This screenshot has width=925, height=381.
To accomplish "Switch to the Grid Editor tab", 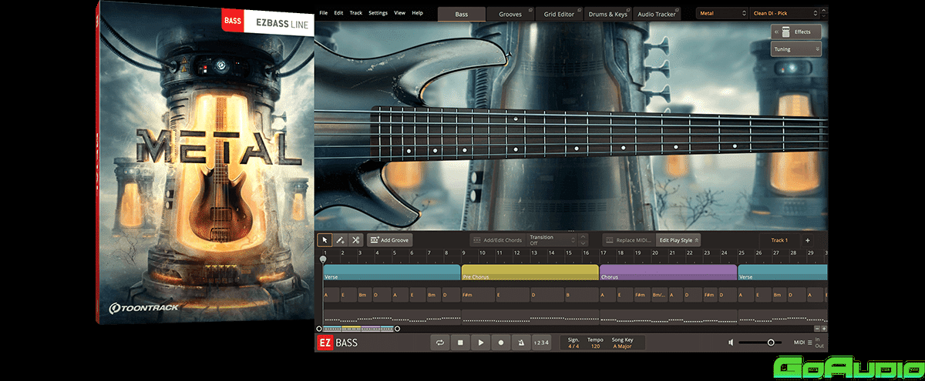I will pos(559,14).
